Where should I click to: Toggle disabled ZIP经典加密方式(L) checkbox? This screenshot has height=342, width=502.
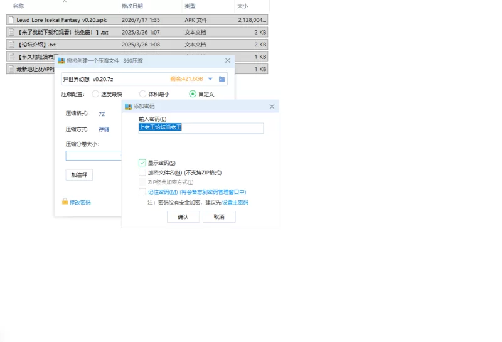pyautogui.click(x=142, y=182)
